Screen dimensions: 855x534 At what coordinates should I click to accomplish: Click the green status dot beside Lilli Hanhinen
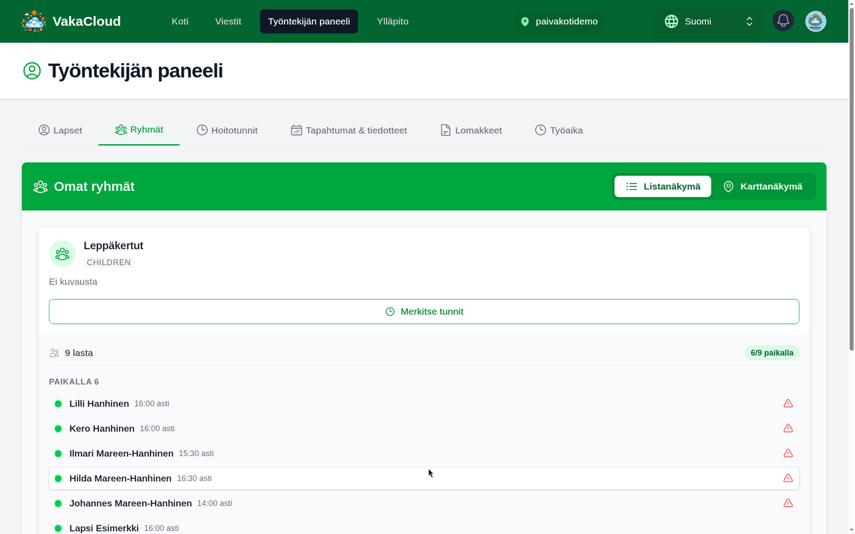point(58,404)
